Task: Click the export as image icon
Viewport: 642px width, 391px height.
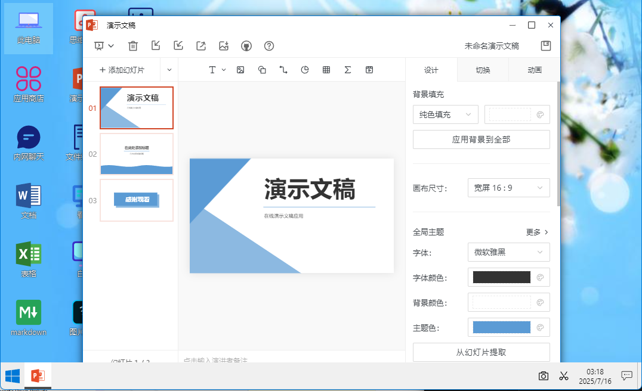Action: click(x=224, y=46)
